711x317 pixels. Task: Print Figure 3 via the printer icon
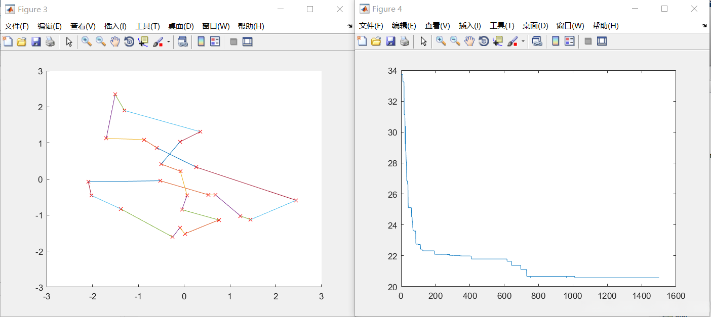click(50, 42)
